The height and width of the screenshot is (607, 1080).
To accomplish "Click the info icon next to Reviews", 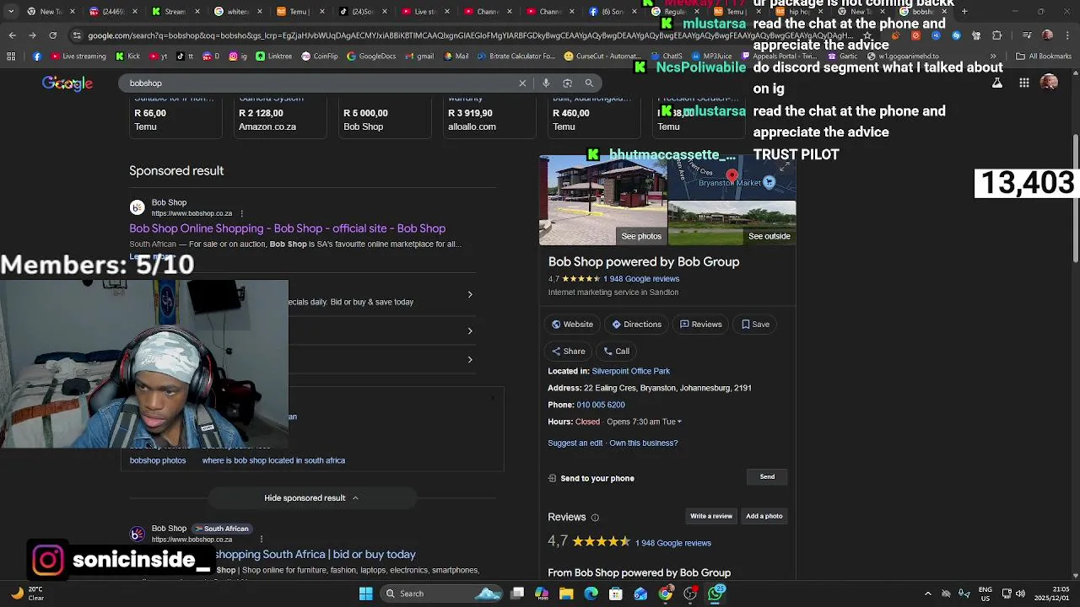I will coord(595,518).
